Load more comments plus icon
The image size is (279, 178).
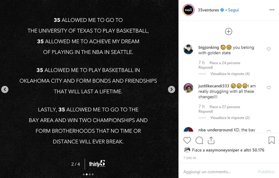228,31
